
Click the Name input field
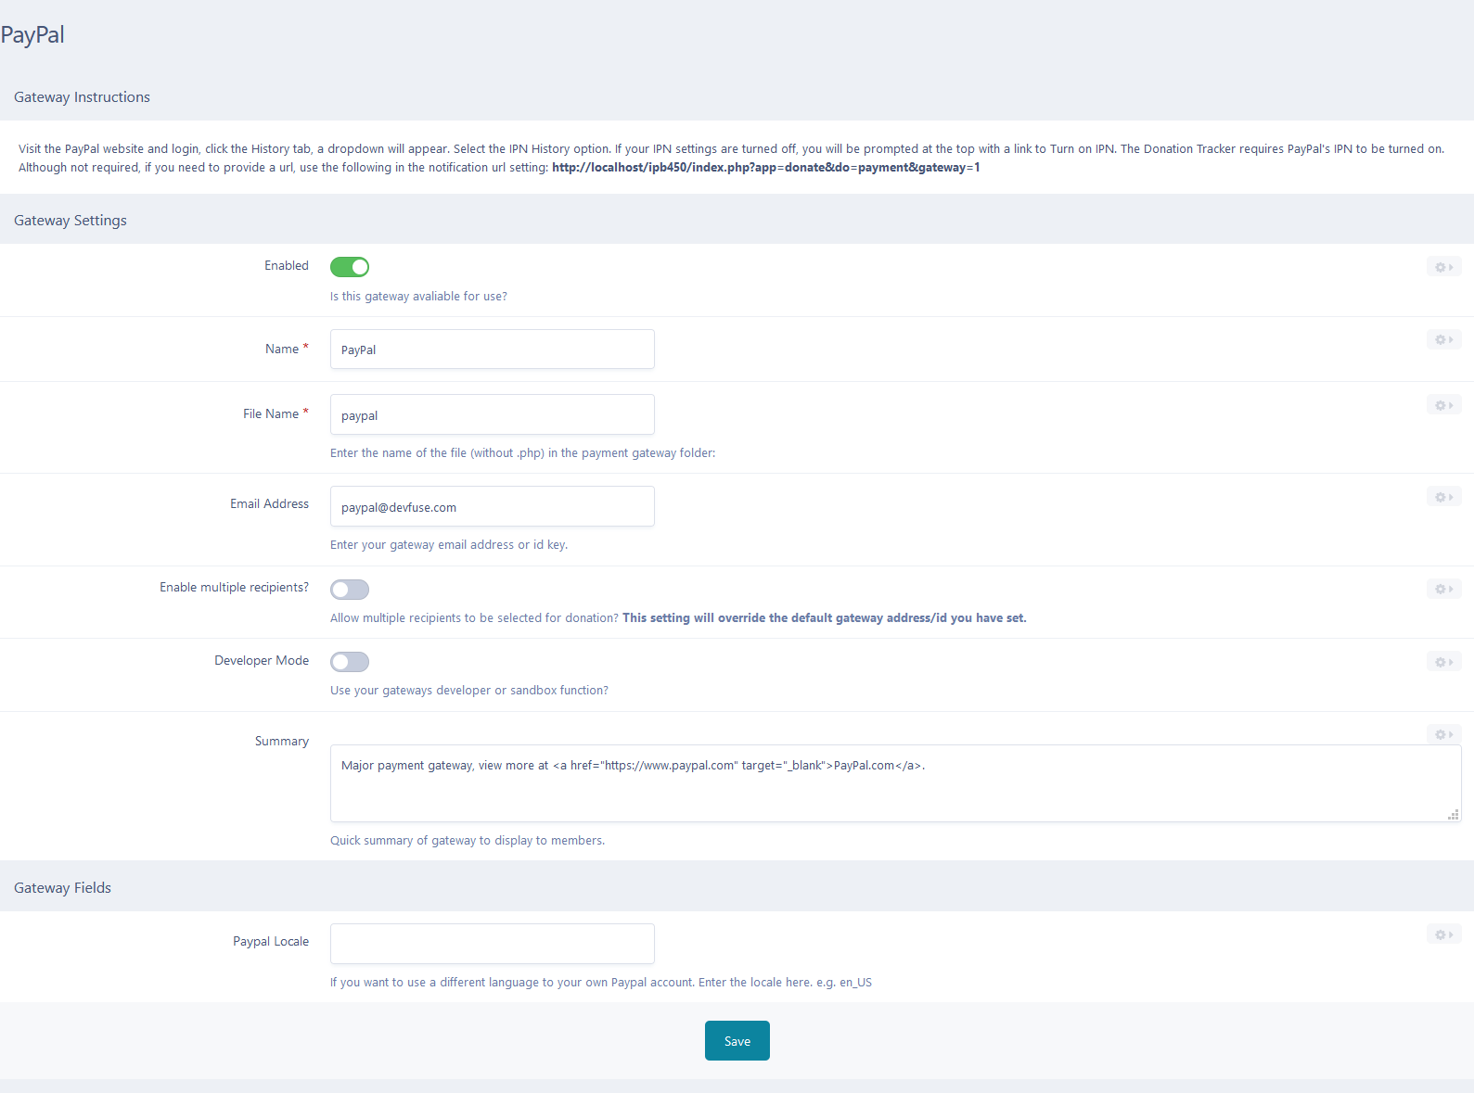tap(493, 350)
